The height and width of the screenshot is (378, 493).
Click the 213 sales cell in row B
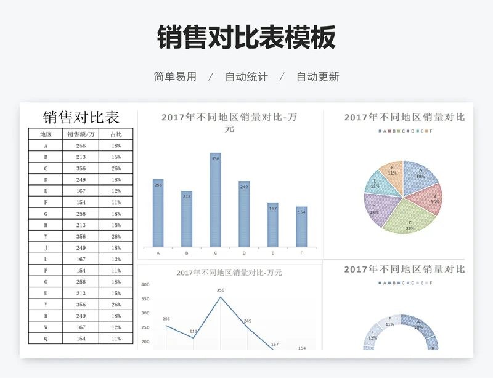coord(81,157)
